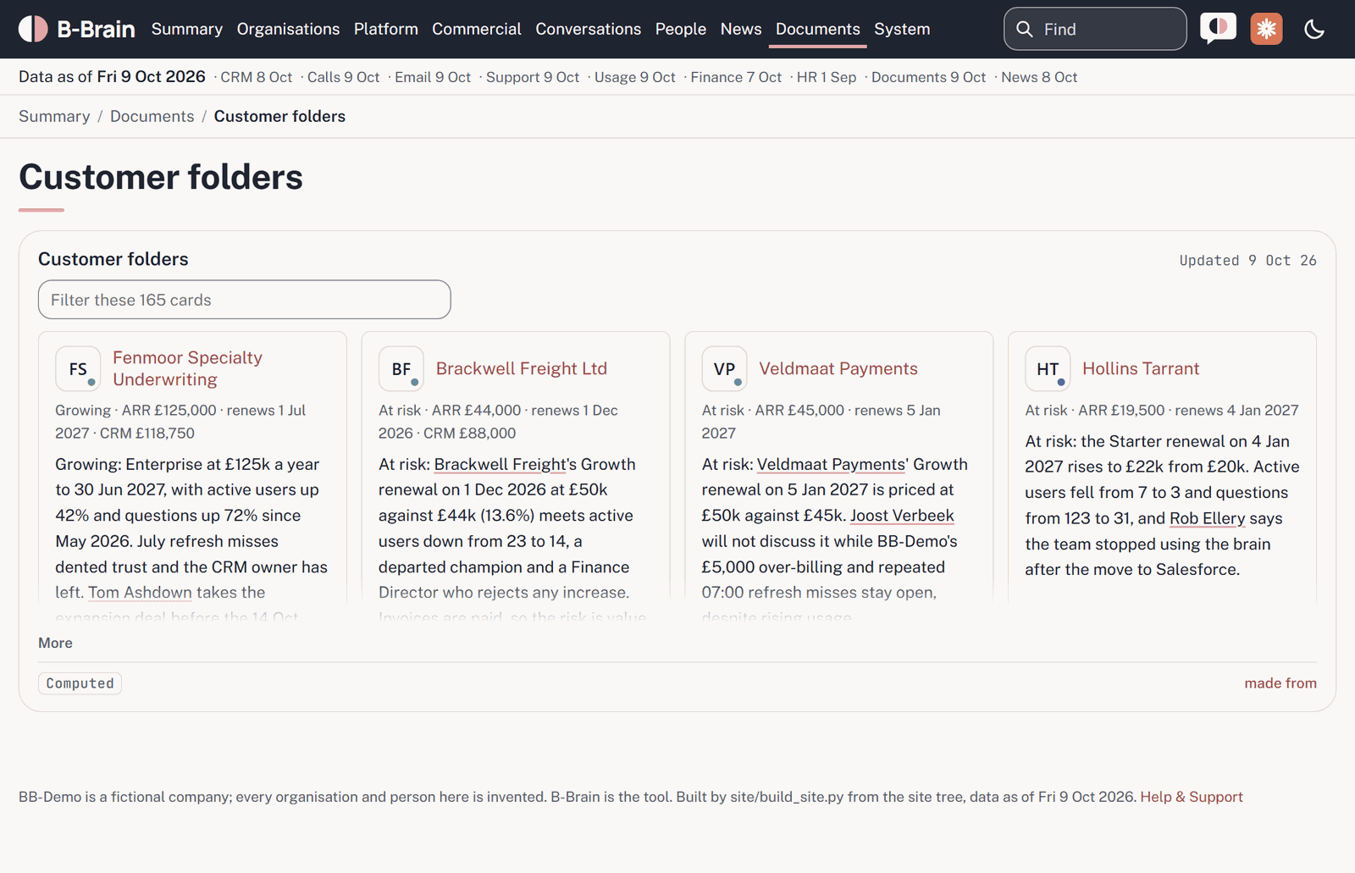Screen dimensions: 1355x873
Task: Select the Documents nav tab
Action: 818,29
